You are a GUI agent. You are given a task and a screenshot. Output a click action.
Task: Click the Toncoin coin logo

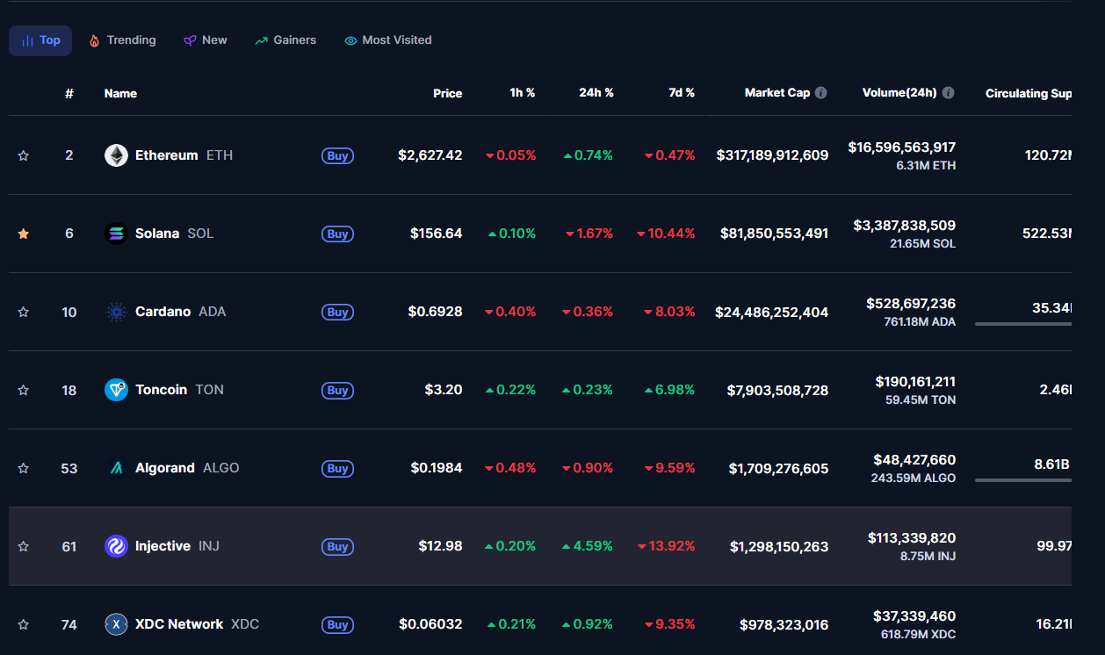[x=116, y=390]
